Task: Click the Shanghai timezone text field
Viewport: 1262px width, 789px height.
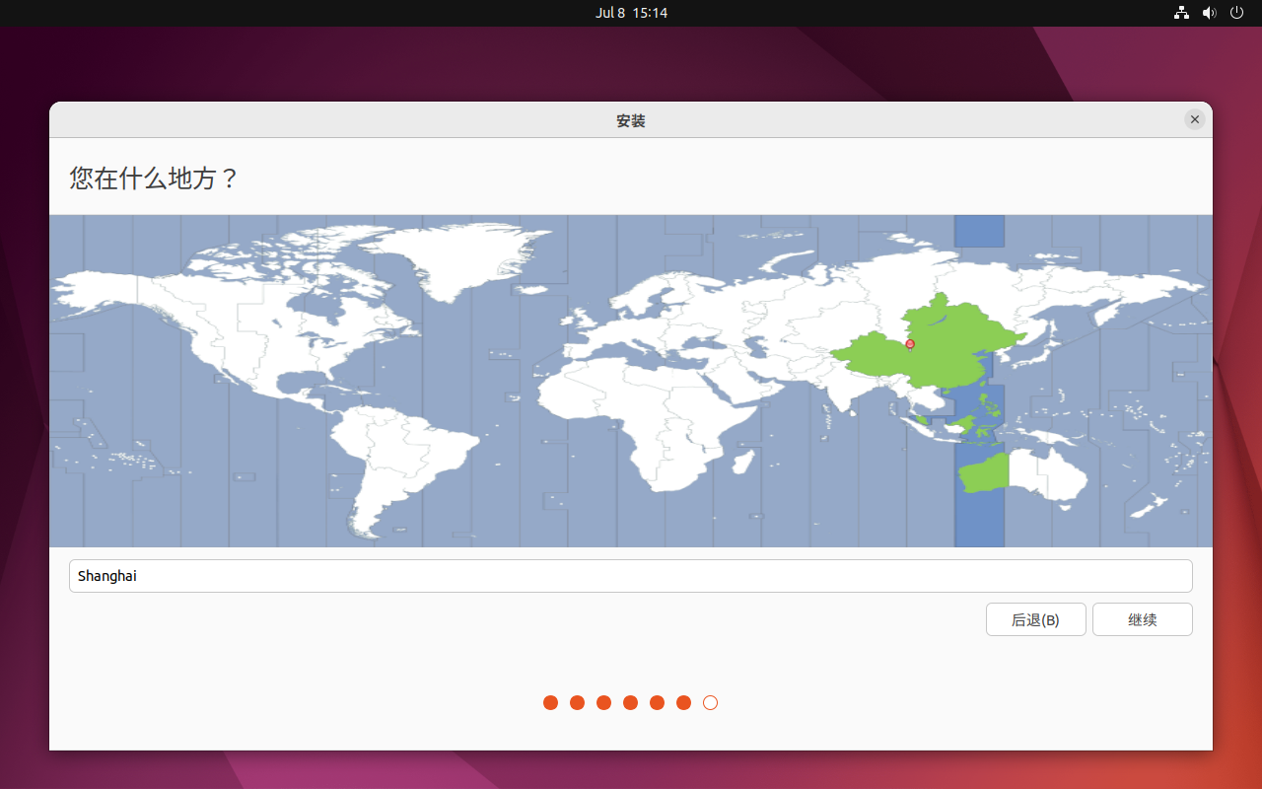Action: click(631, 576)
